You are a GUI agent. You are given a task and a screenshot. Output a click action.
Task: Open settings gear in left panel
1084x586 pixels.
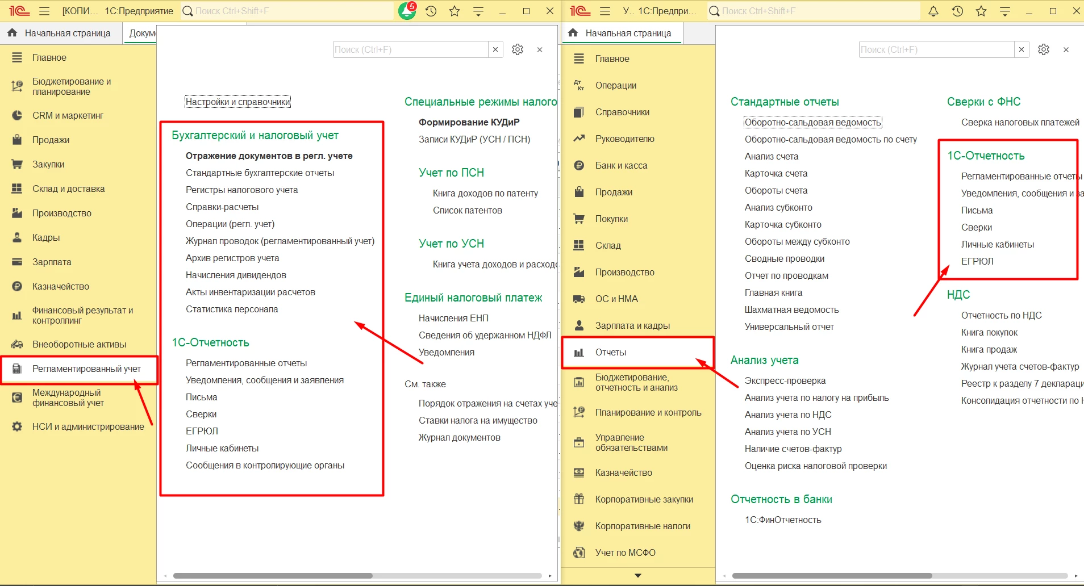coord(518,49)
